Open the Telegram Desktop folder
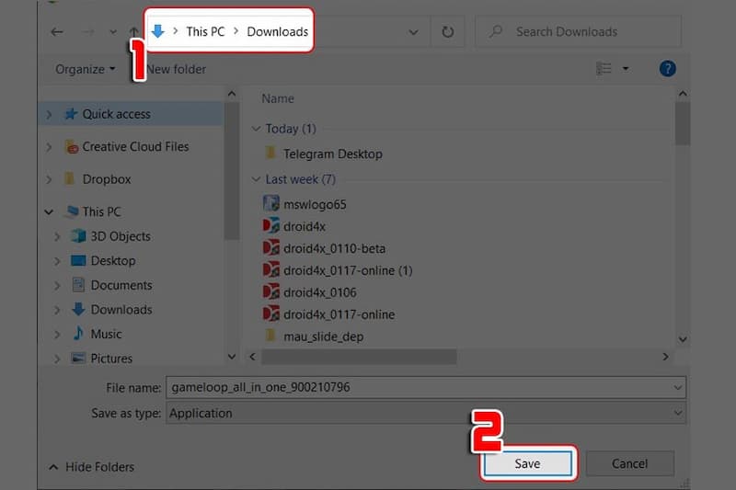The height and width of the screenshot is (490, 736). point(332,154)
